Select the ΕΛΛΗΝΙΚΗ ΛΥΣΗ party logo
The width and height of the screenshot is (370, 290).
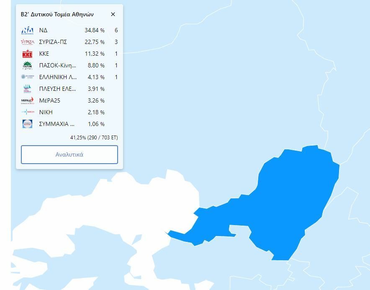point(27,77)
